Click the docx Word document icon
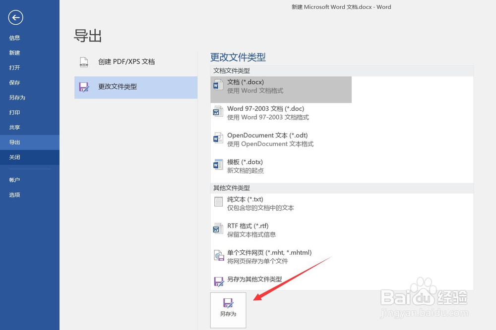Image resolution: width=496 pixels, height=330 pixels. tap(218, 85)
